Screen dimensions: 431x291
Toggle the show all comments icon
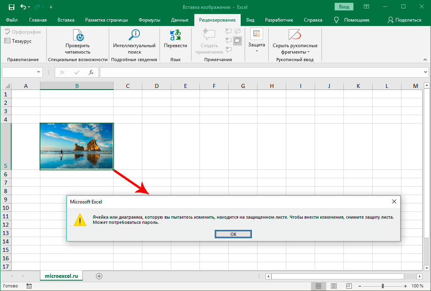(x=237, y=41)
